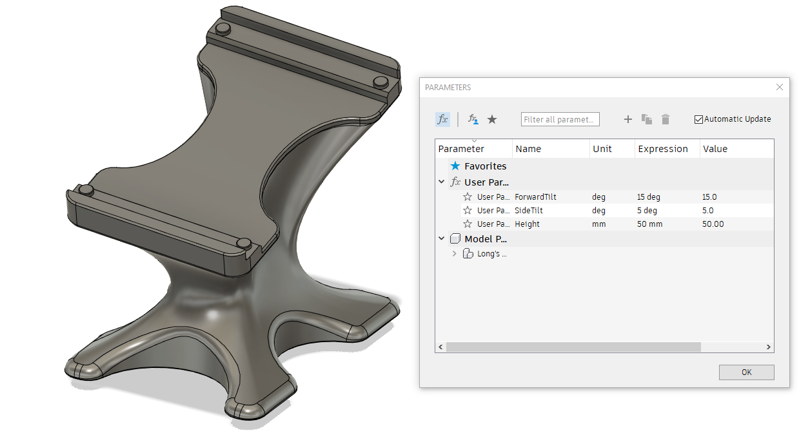Favorite the ForwardTilt parameter star
Screen dimensions: 810x433
(x=468, y=197)
